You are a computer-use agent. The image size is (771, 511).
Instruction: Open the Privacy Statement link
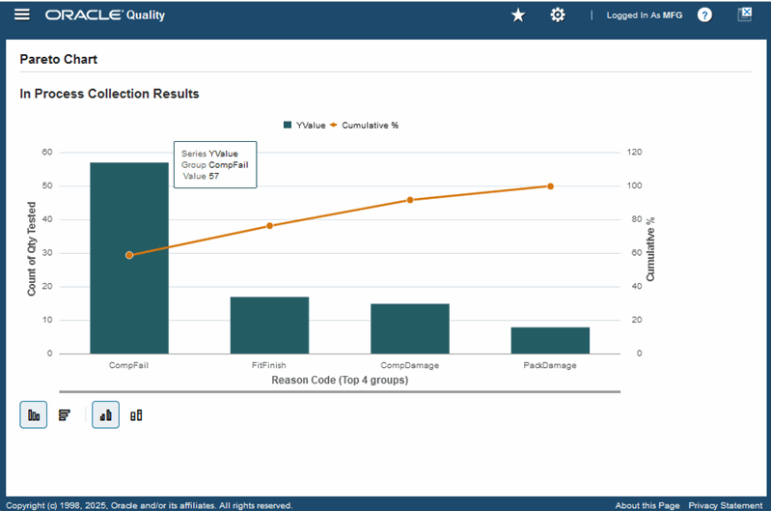(x=726, y=505)
